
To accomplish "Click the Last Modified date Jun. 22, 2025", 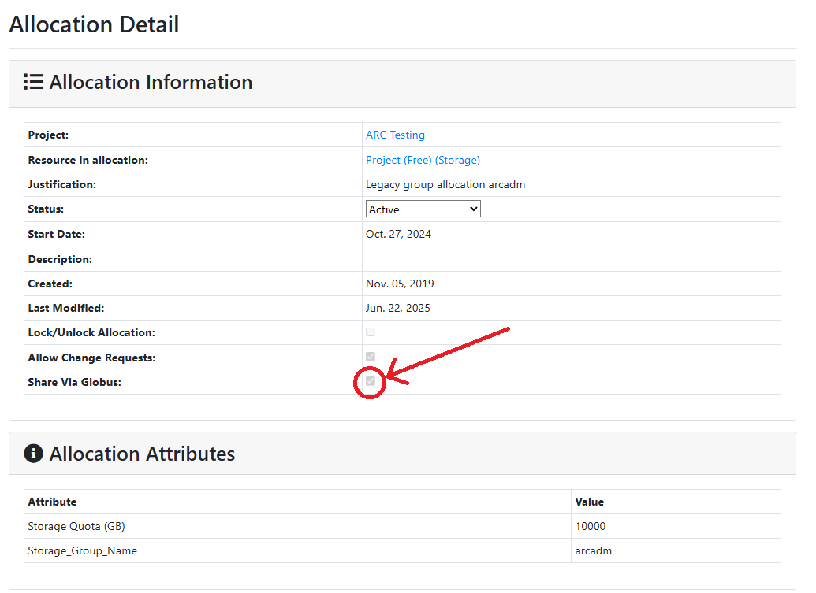I will click(398, 308).
